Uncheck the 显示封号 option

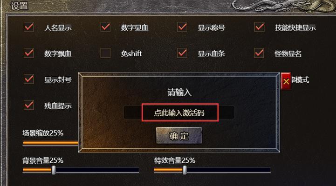tap(29, 79)
